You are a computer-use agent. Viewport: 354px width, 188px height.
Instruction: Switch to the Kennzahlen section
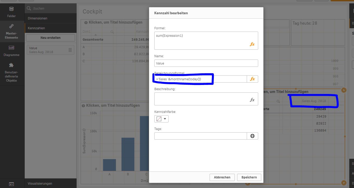(x=51, y=28)
